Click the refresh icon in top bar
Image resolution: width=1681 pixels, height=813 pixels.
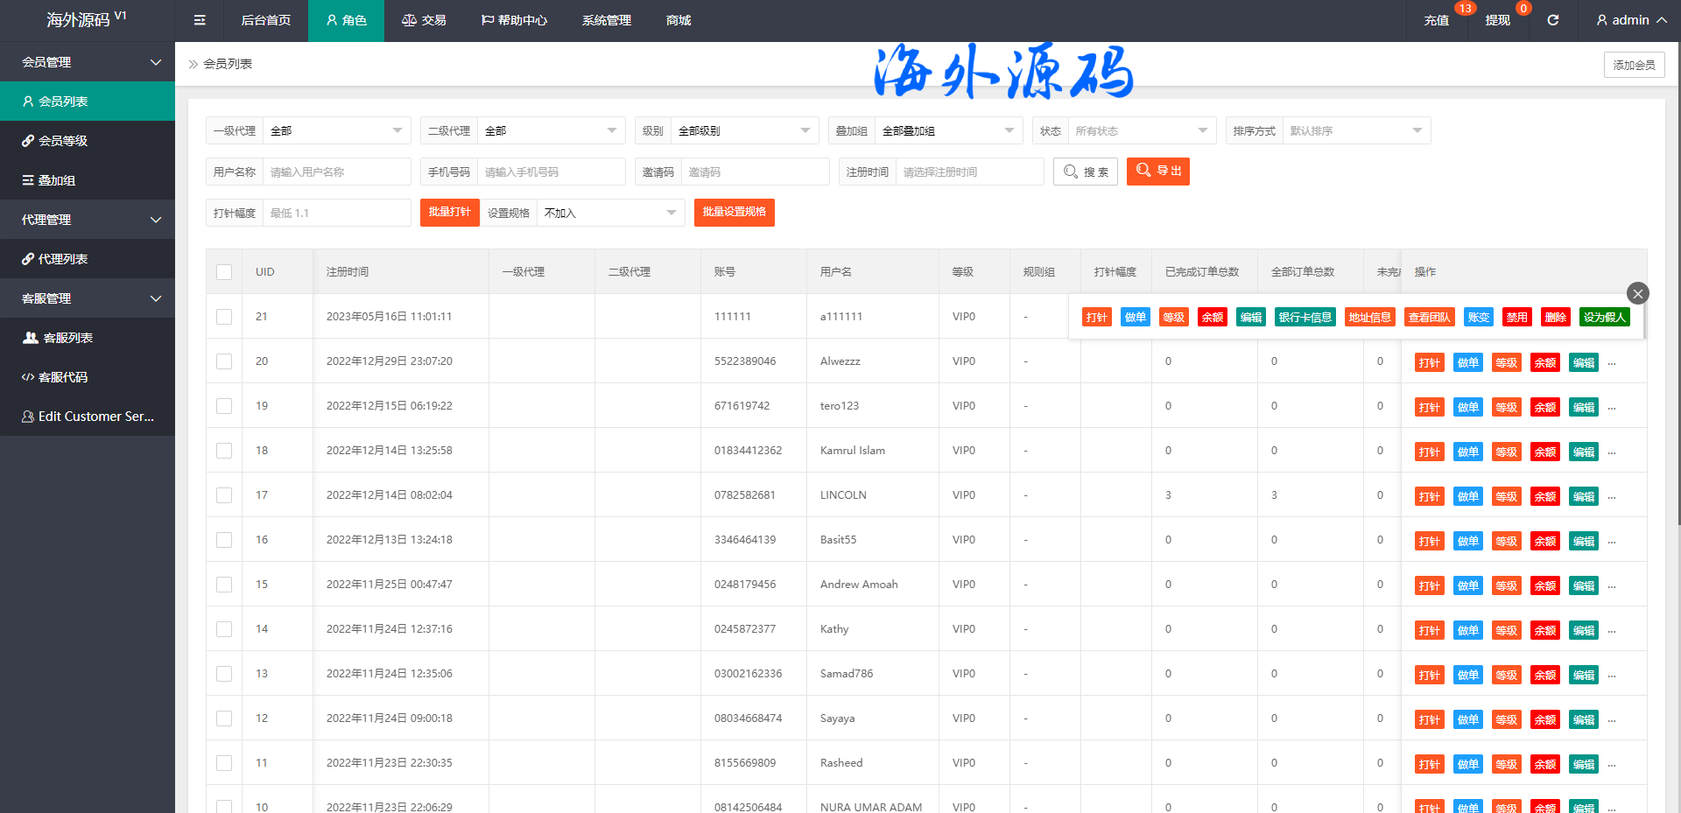click(x=1552, y=20)
